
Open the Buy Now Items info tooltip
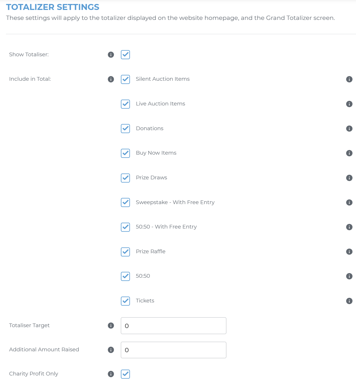pos(349,153)
